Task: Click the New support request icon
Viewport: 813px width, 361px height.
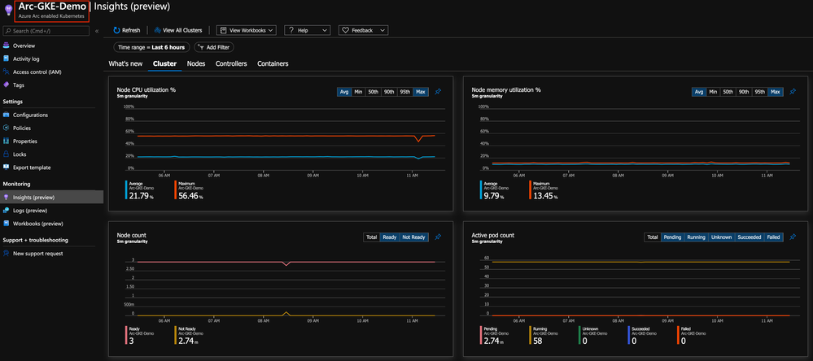Action: pos(7,254)
